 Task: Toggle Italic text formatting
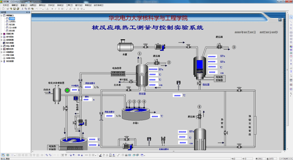[x=56, y=8]
